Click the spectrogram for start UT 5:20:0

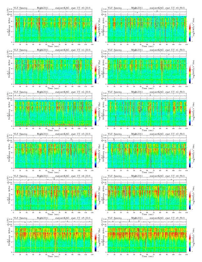pyautogui.click(x=53, y=239)
